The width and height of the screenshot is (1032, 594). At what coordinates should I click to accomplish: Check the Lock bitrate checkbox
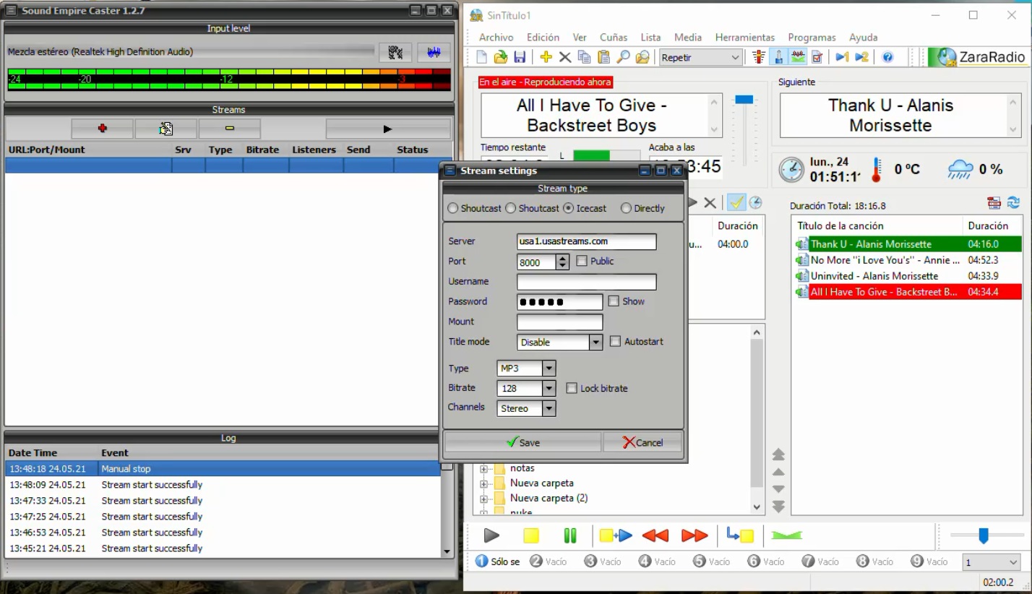(x=572, y=388)
